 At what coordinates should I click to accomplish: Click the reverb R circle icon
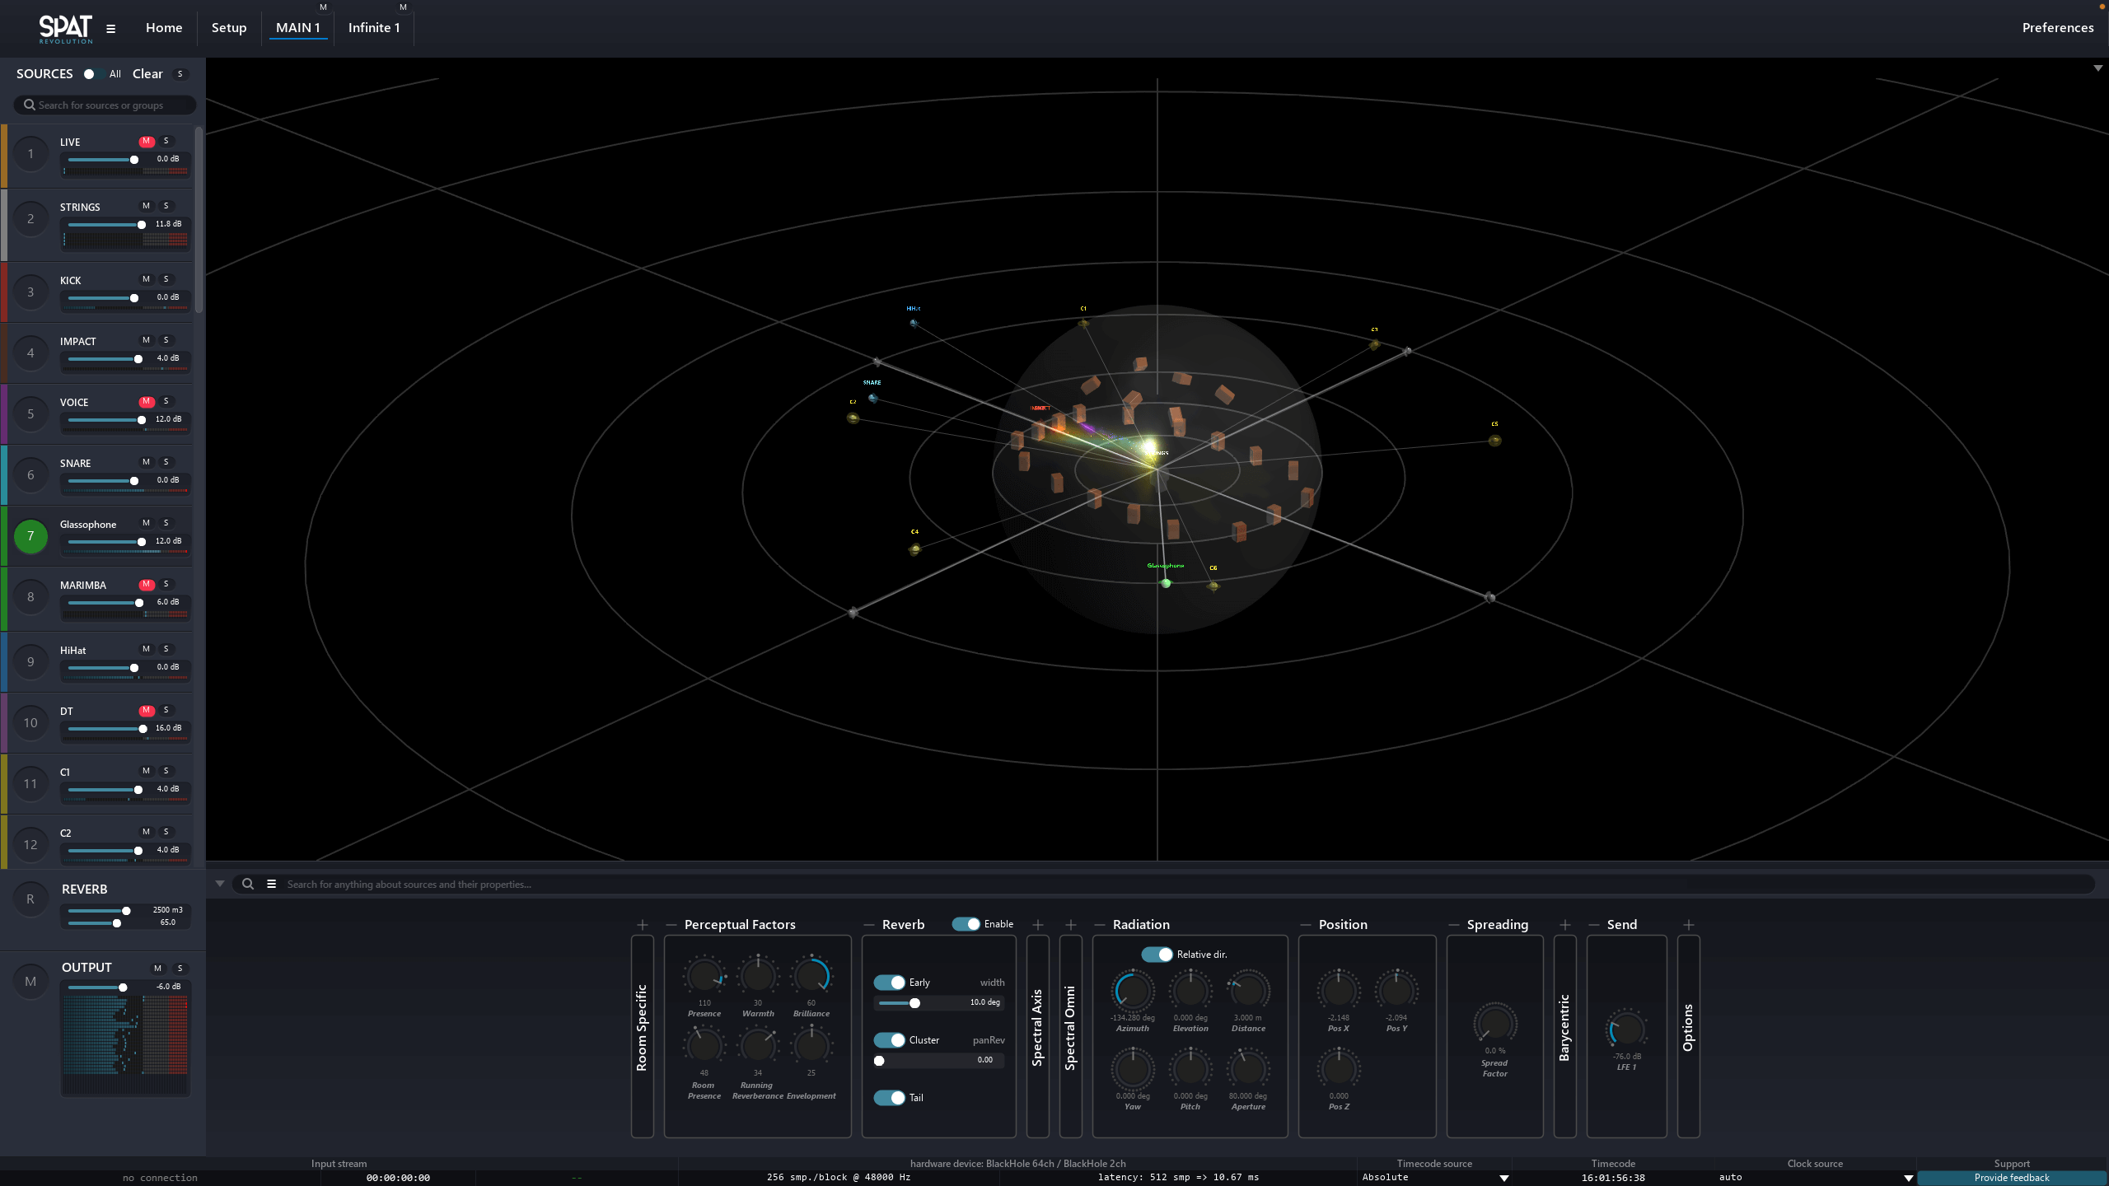(x=30, y=899)
